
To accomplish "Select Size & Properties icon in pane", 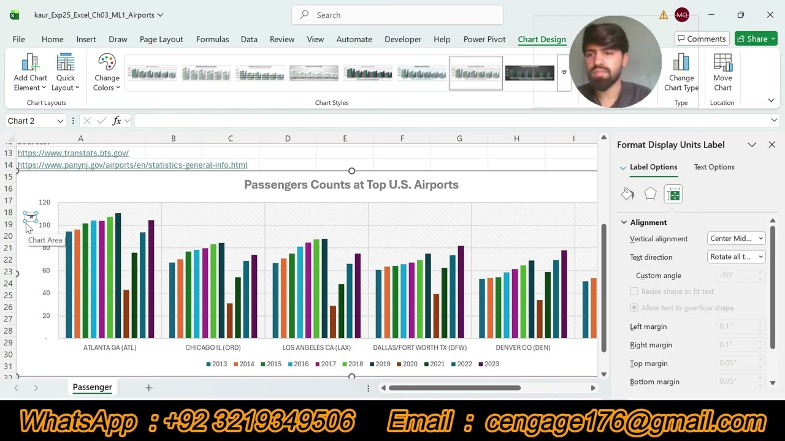I will pyautogui.click(x=673, y=194).
